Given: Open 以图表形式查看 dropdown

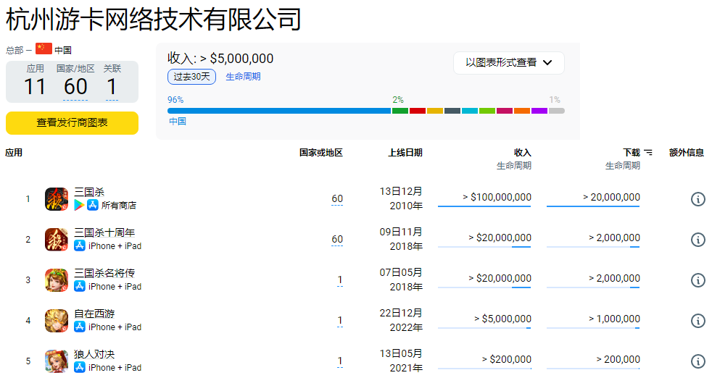Looking at the screenshot, I should tap(508, 62).
